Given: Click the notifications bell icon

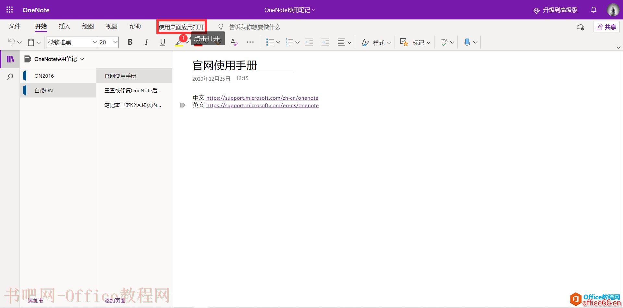Looking at the screenshot, I should click(594, 10).
